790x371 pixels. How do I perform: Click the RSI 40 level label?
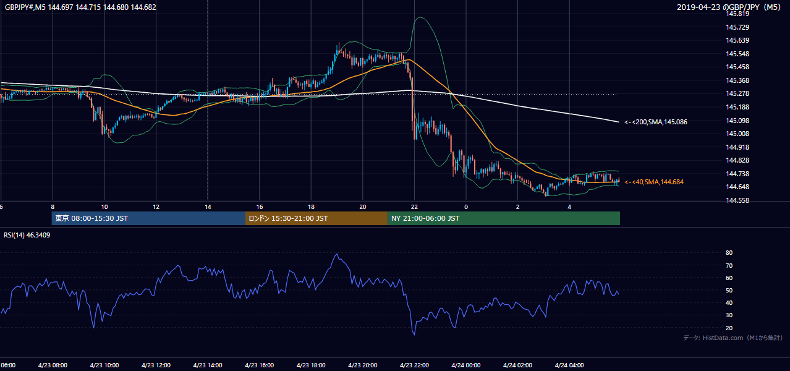(729, 302)
